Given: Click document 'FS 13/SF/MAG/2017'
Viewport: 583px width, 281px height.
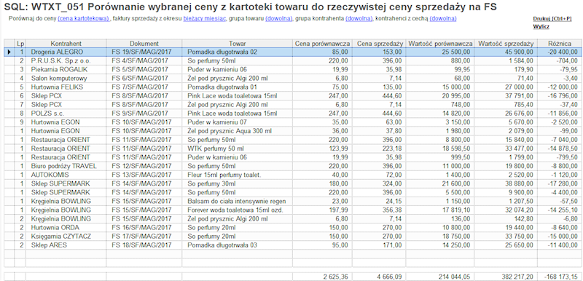Looking at the screenshot, I should pyautogui.click(x=144, y=175).
